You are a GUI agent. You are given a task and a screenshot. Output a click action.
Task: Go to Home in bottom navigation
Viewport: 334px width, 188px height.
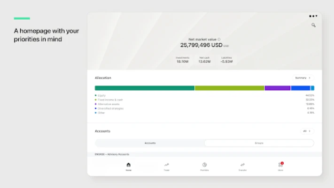pos(129,165)
